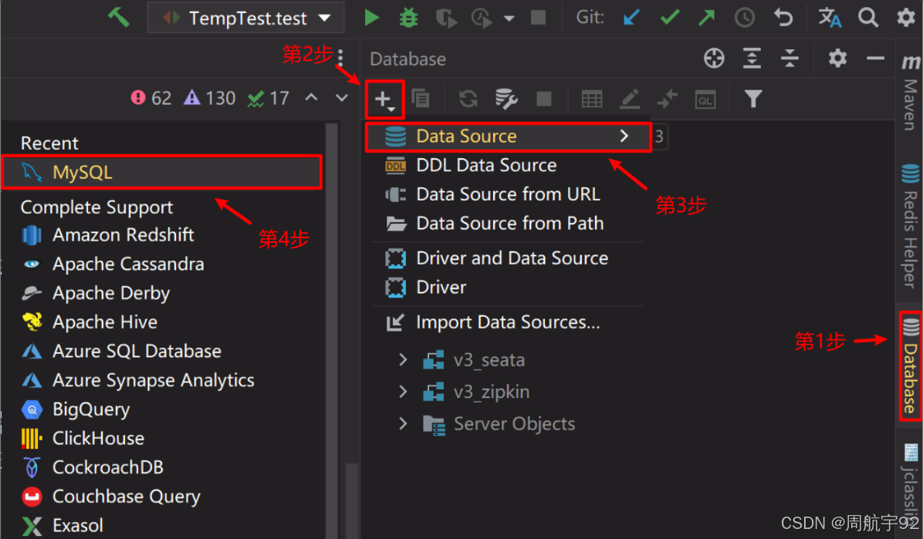The image size is (923, 539).
Task: Start debugging with the green bug icon
Action: point(408,18)
